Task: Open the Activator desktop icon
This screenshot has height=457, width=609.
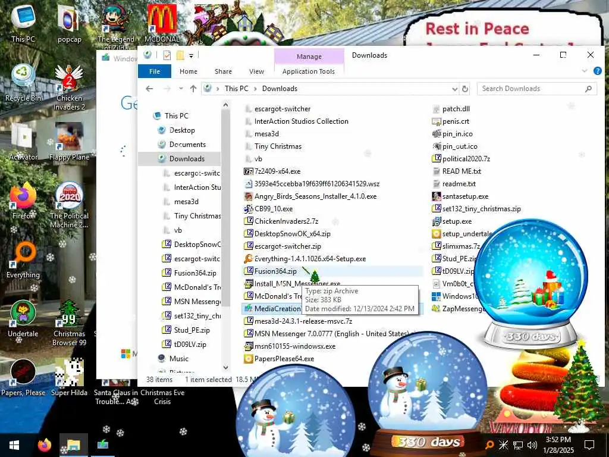Action: point(23,142)
